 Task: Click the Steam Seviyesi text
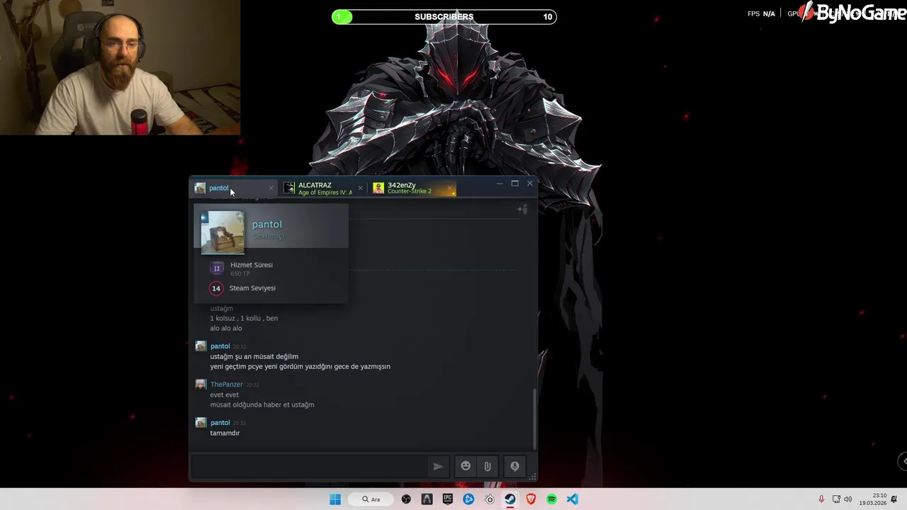[252, 288]
